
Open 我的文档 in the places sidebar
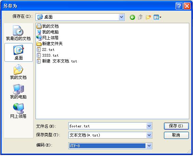pos(18,72)
